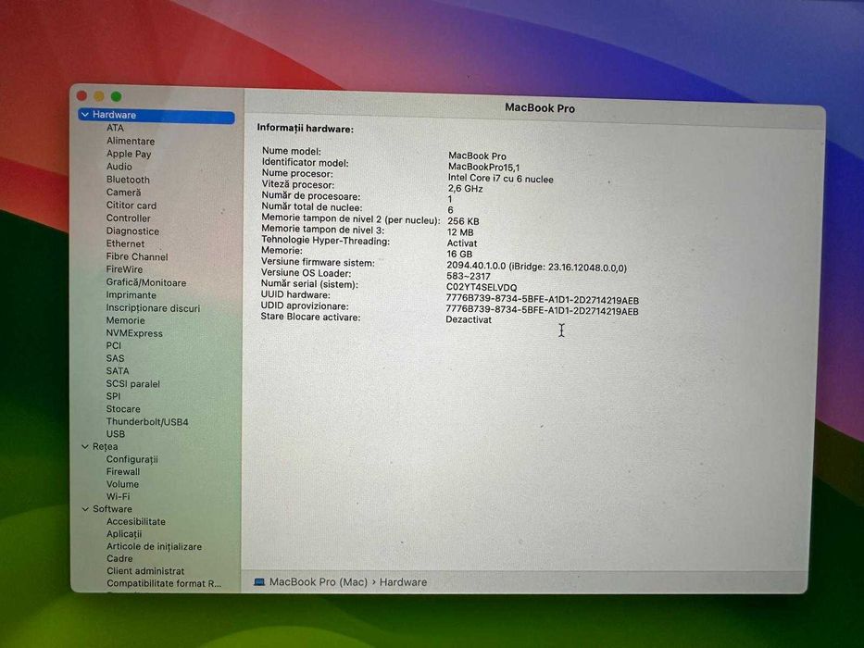Click the yellow minimize window button
This screenshot has width=864, height=648.
tap(99, 96)
